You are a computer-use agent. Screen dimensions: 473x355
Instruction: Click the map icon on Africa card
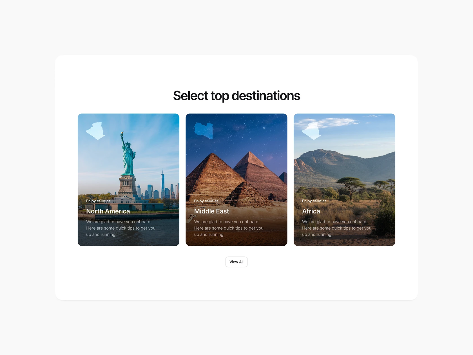click(x=311, y=131)
